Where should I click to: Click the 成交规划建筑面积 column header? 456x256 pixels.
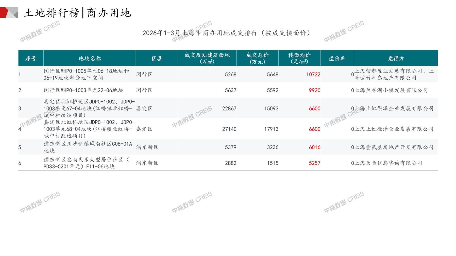pyautogui.click(x=207, y=58)
